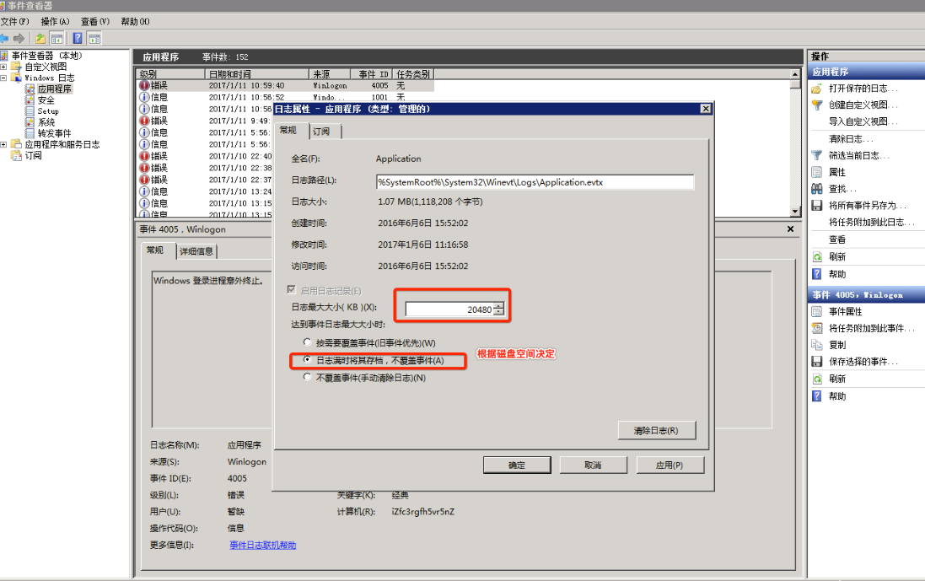Click the filter current log funnel icon

tap(816, 155)
